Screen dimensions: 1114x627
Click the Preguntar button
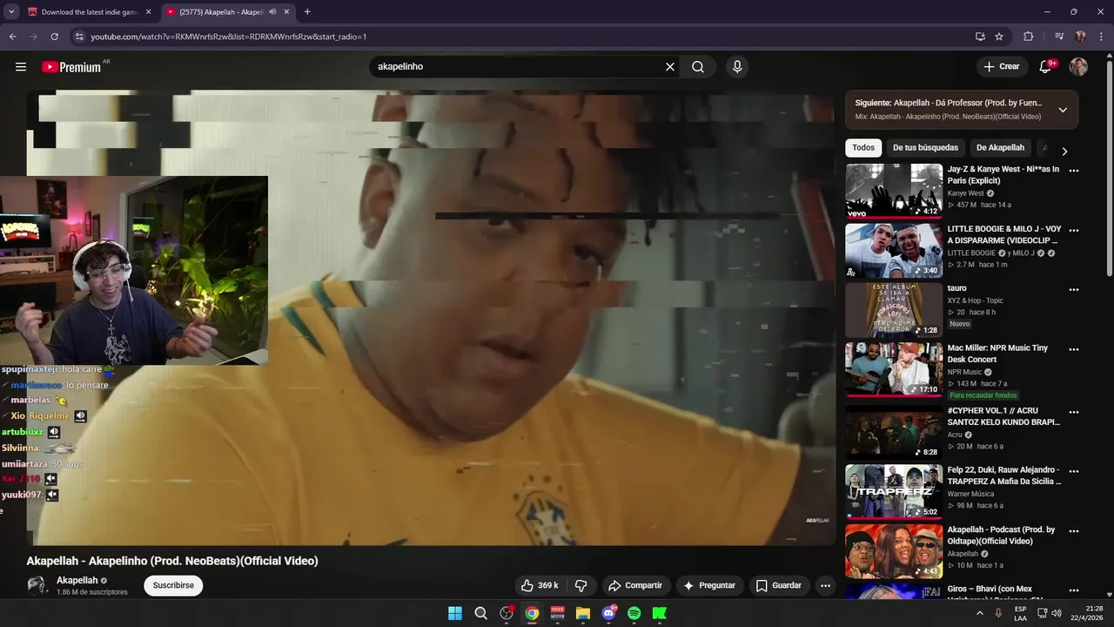click(x=709, y=585)
